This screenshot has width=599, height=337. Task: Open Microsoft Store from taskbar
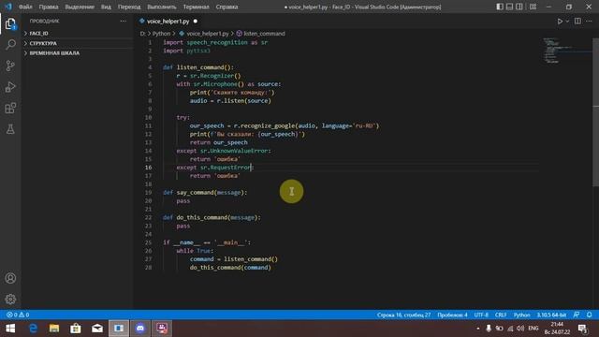(76, 329)
